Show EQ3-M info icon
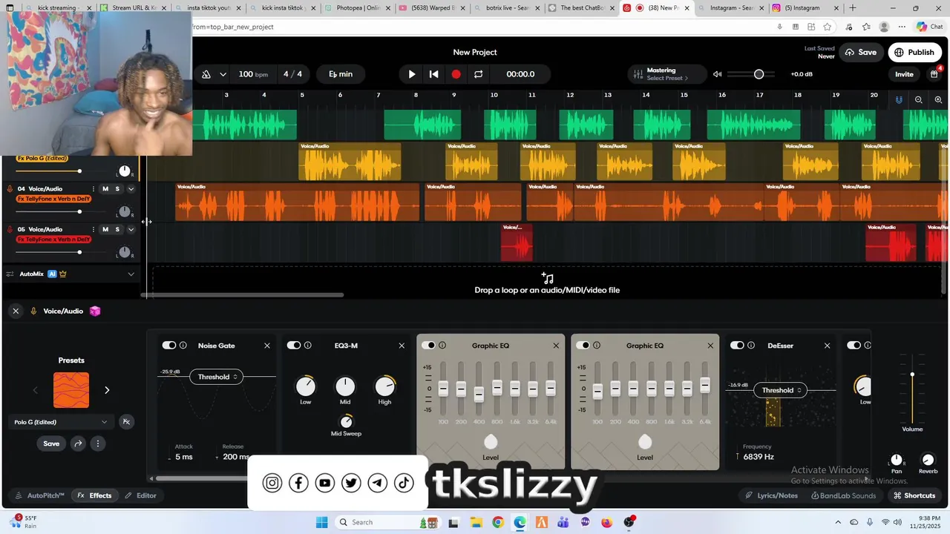 [307, 346]
